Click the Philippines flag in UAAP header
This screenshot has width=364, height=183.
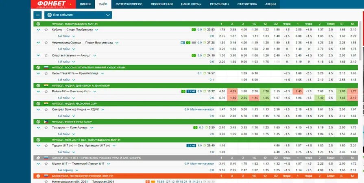[46, 122]
